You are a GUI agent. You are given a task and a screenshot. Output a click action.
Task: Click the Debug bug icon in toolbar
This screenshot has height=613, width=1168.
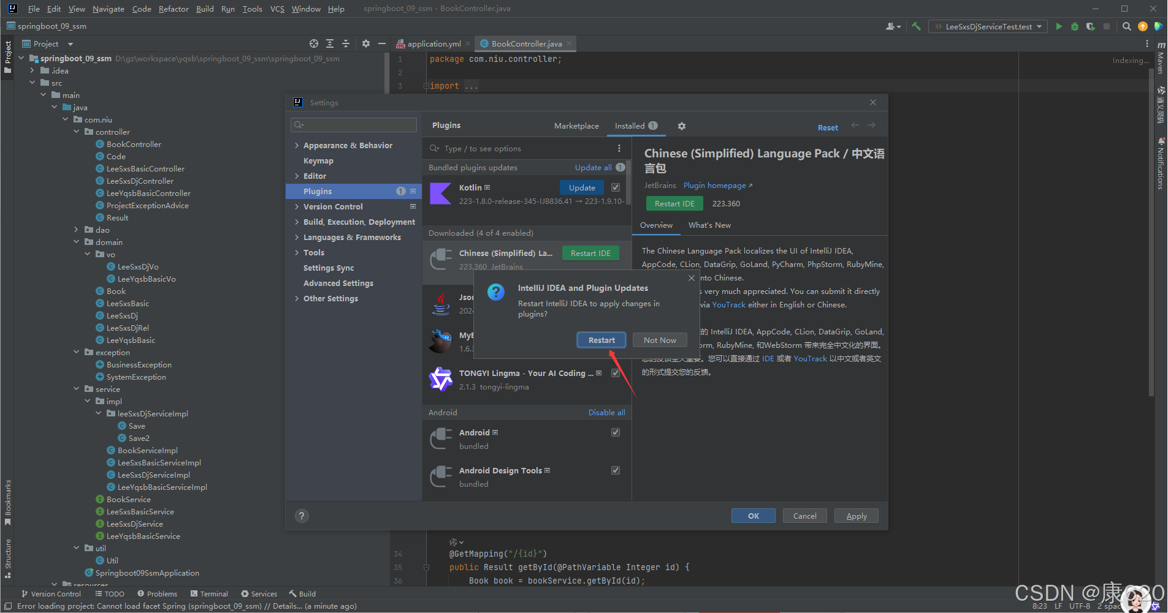(1075, 26)
